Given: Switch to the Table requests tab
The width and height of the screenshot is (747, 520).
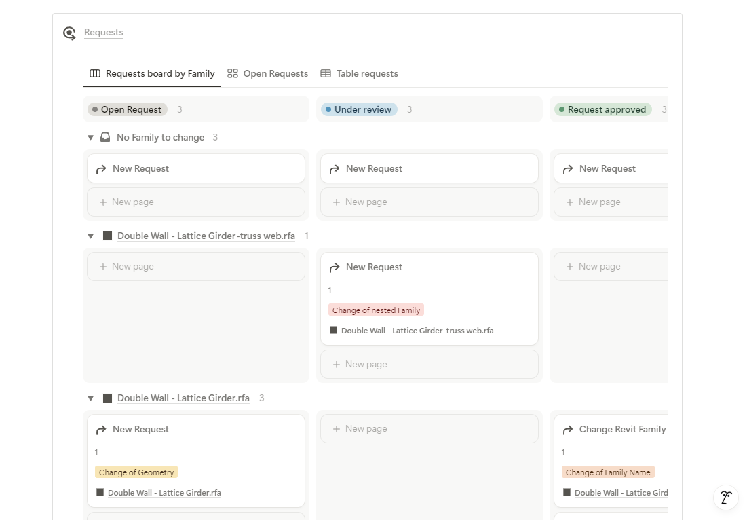Looking at the screenshot, I should 367,73.
